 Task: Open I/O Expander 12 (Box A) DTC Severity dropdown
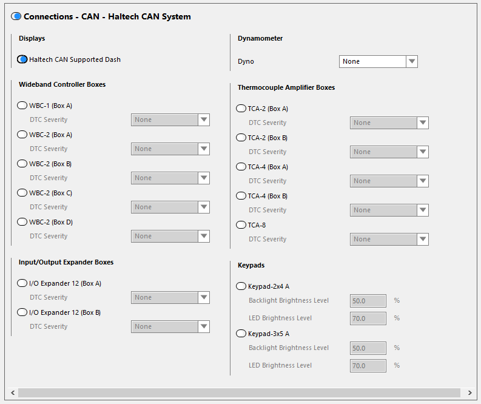click(170, 297)
